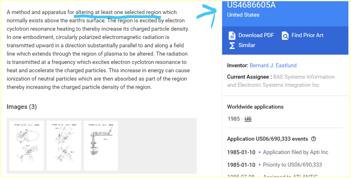Click the Worldwide applications heading

point(255,107)
